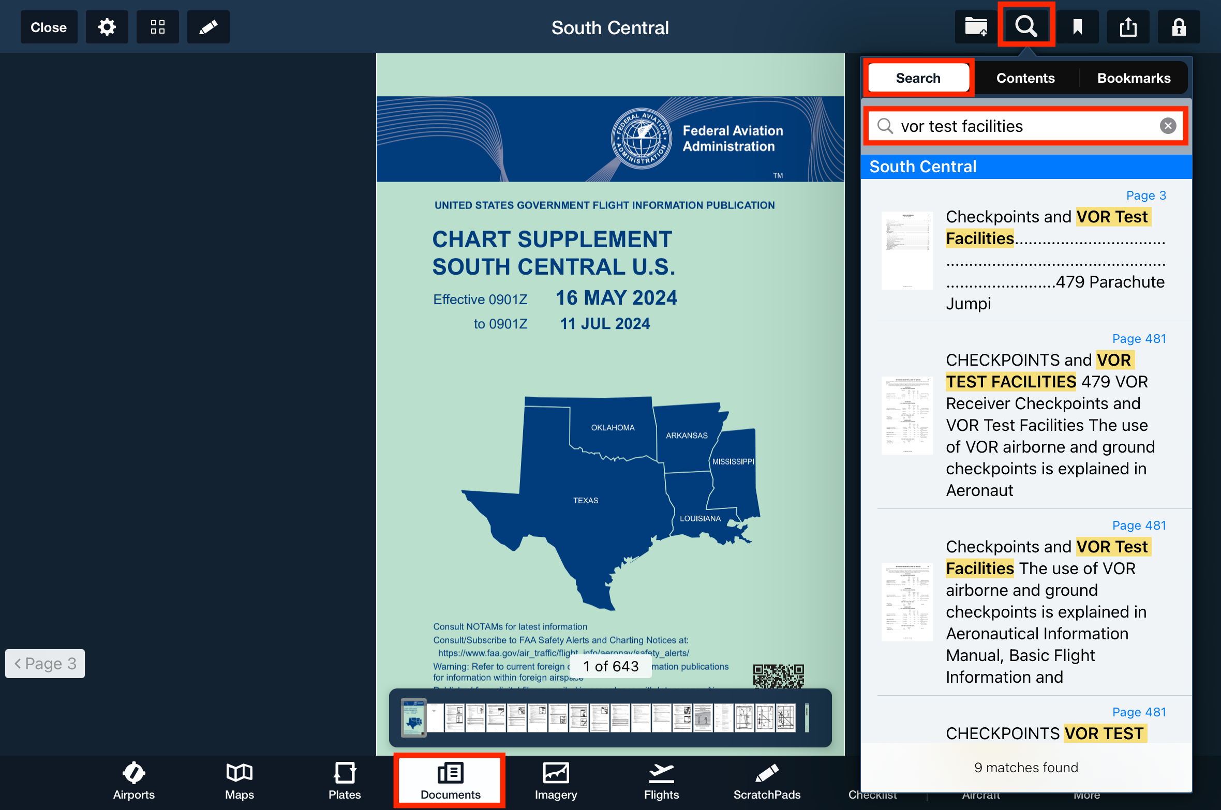
Task: Select the pencil annotation tool
Action: 208,27
